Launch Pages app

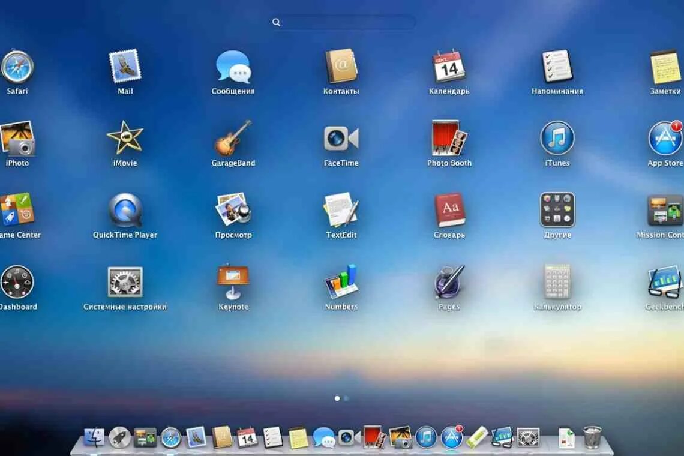[449, 283]
